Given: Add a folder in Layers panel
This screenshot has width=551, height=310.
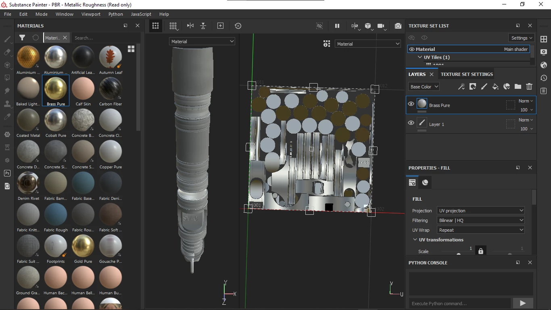Looking at the screenshot, I should [518, 86].
